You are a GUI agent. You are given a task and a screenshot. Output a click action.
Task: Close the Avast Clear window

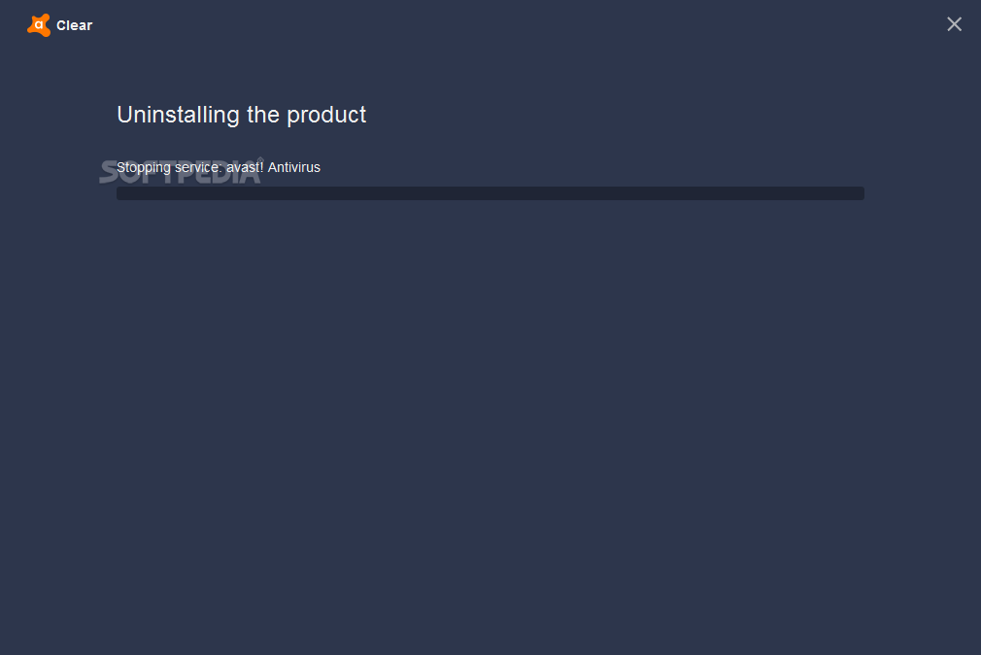(x=954, y=23)
